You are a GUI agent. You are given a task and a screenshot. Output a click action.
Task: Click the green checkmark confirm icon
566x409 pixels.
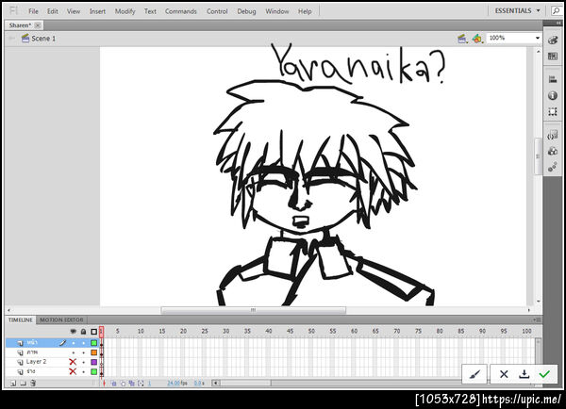[x=544, y=374]
